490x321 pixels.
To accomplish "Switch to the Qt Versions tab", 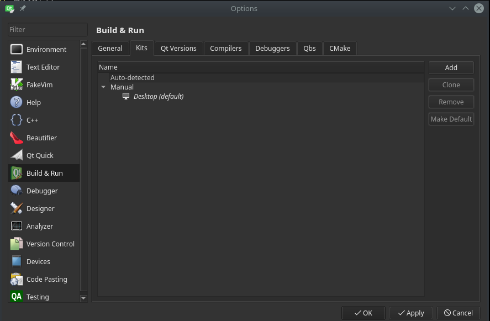I will click(178, 49).
